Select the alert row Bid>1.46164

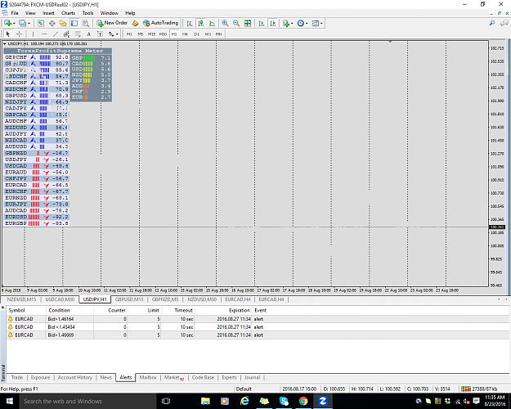(258, 319)
